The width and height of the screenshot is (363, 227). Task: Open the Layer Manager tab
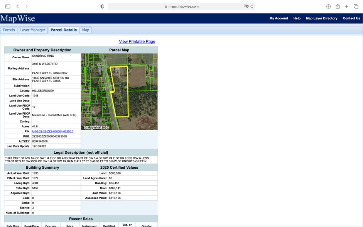[x=33, y=29]
